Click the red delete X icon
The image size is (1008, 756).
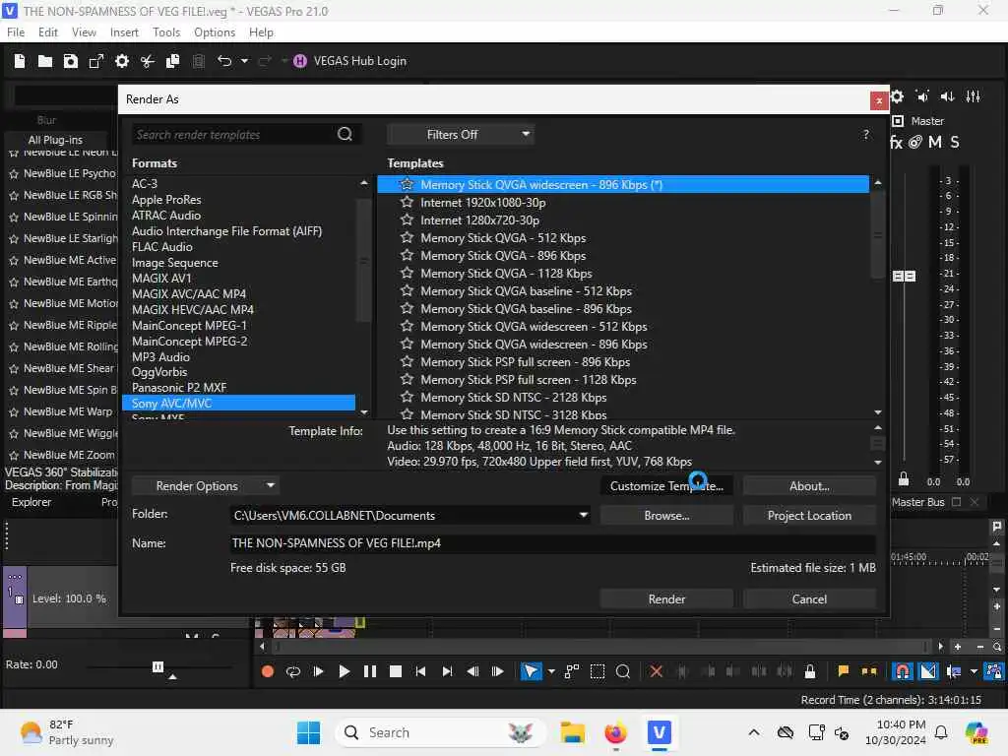click(657, 671)
